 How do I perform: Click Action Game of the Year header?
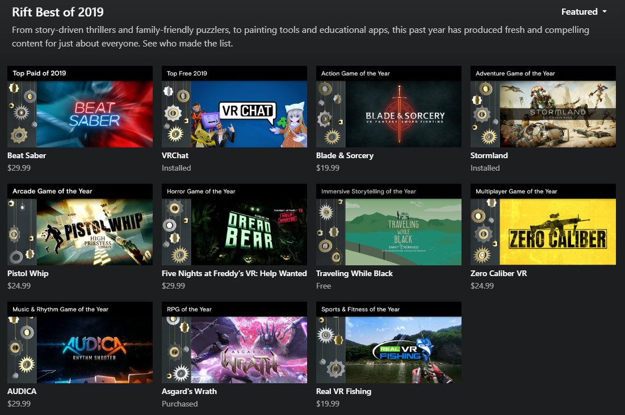355,73
